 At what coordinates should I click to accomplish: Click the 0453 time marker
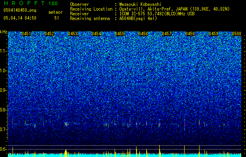coord(73,34)
